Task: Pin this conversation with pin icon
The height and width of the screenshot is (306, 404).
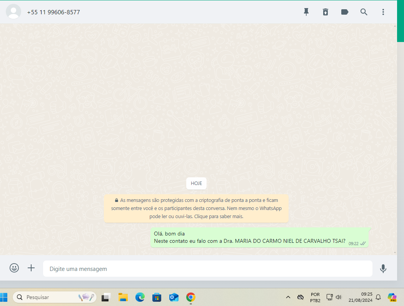Action: click(306, 12)
